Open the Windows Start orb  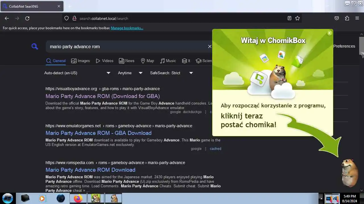(8, 198)
